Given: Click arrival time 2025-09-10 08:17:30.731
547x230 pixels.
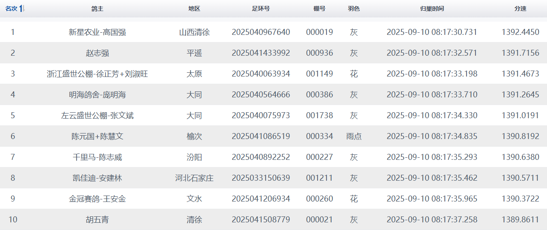Looking at the screenshot, I should [x=432, y=32].
